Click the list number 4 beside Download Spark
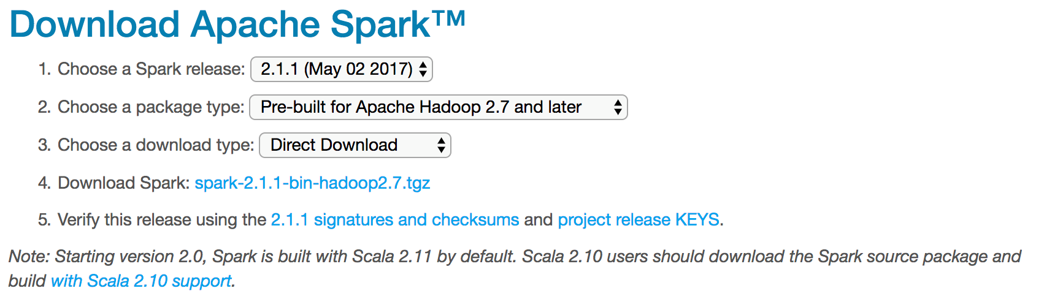The image size is (1044, 299). tap(43, 183)
